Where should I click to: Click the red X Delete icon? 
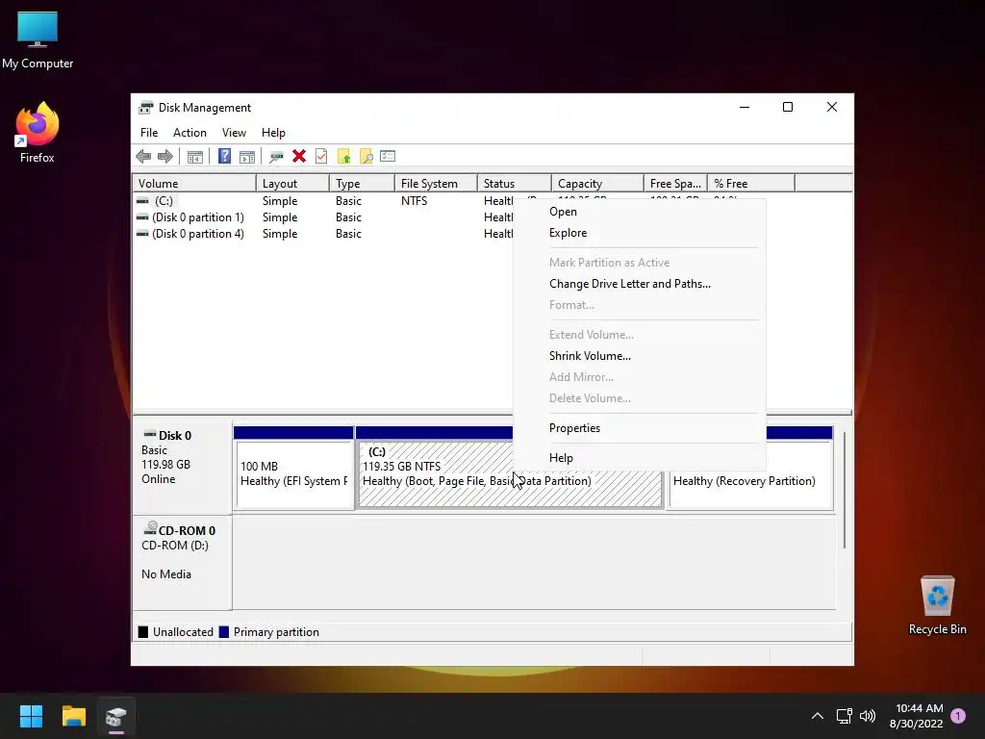(x=299, y=156)
